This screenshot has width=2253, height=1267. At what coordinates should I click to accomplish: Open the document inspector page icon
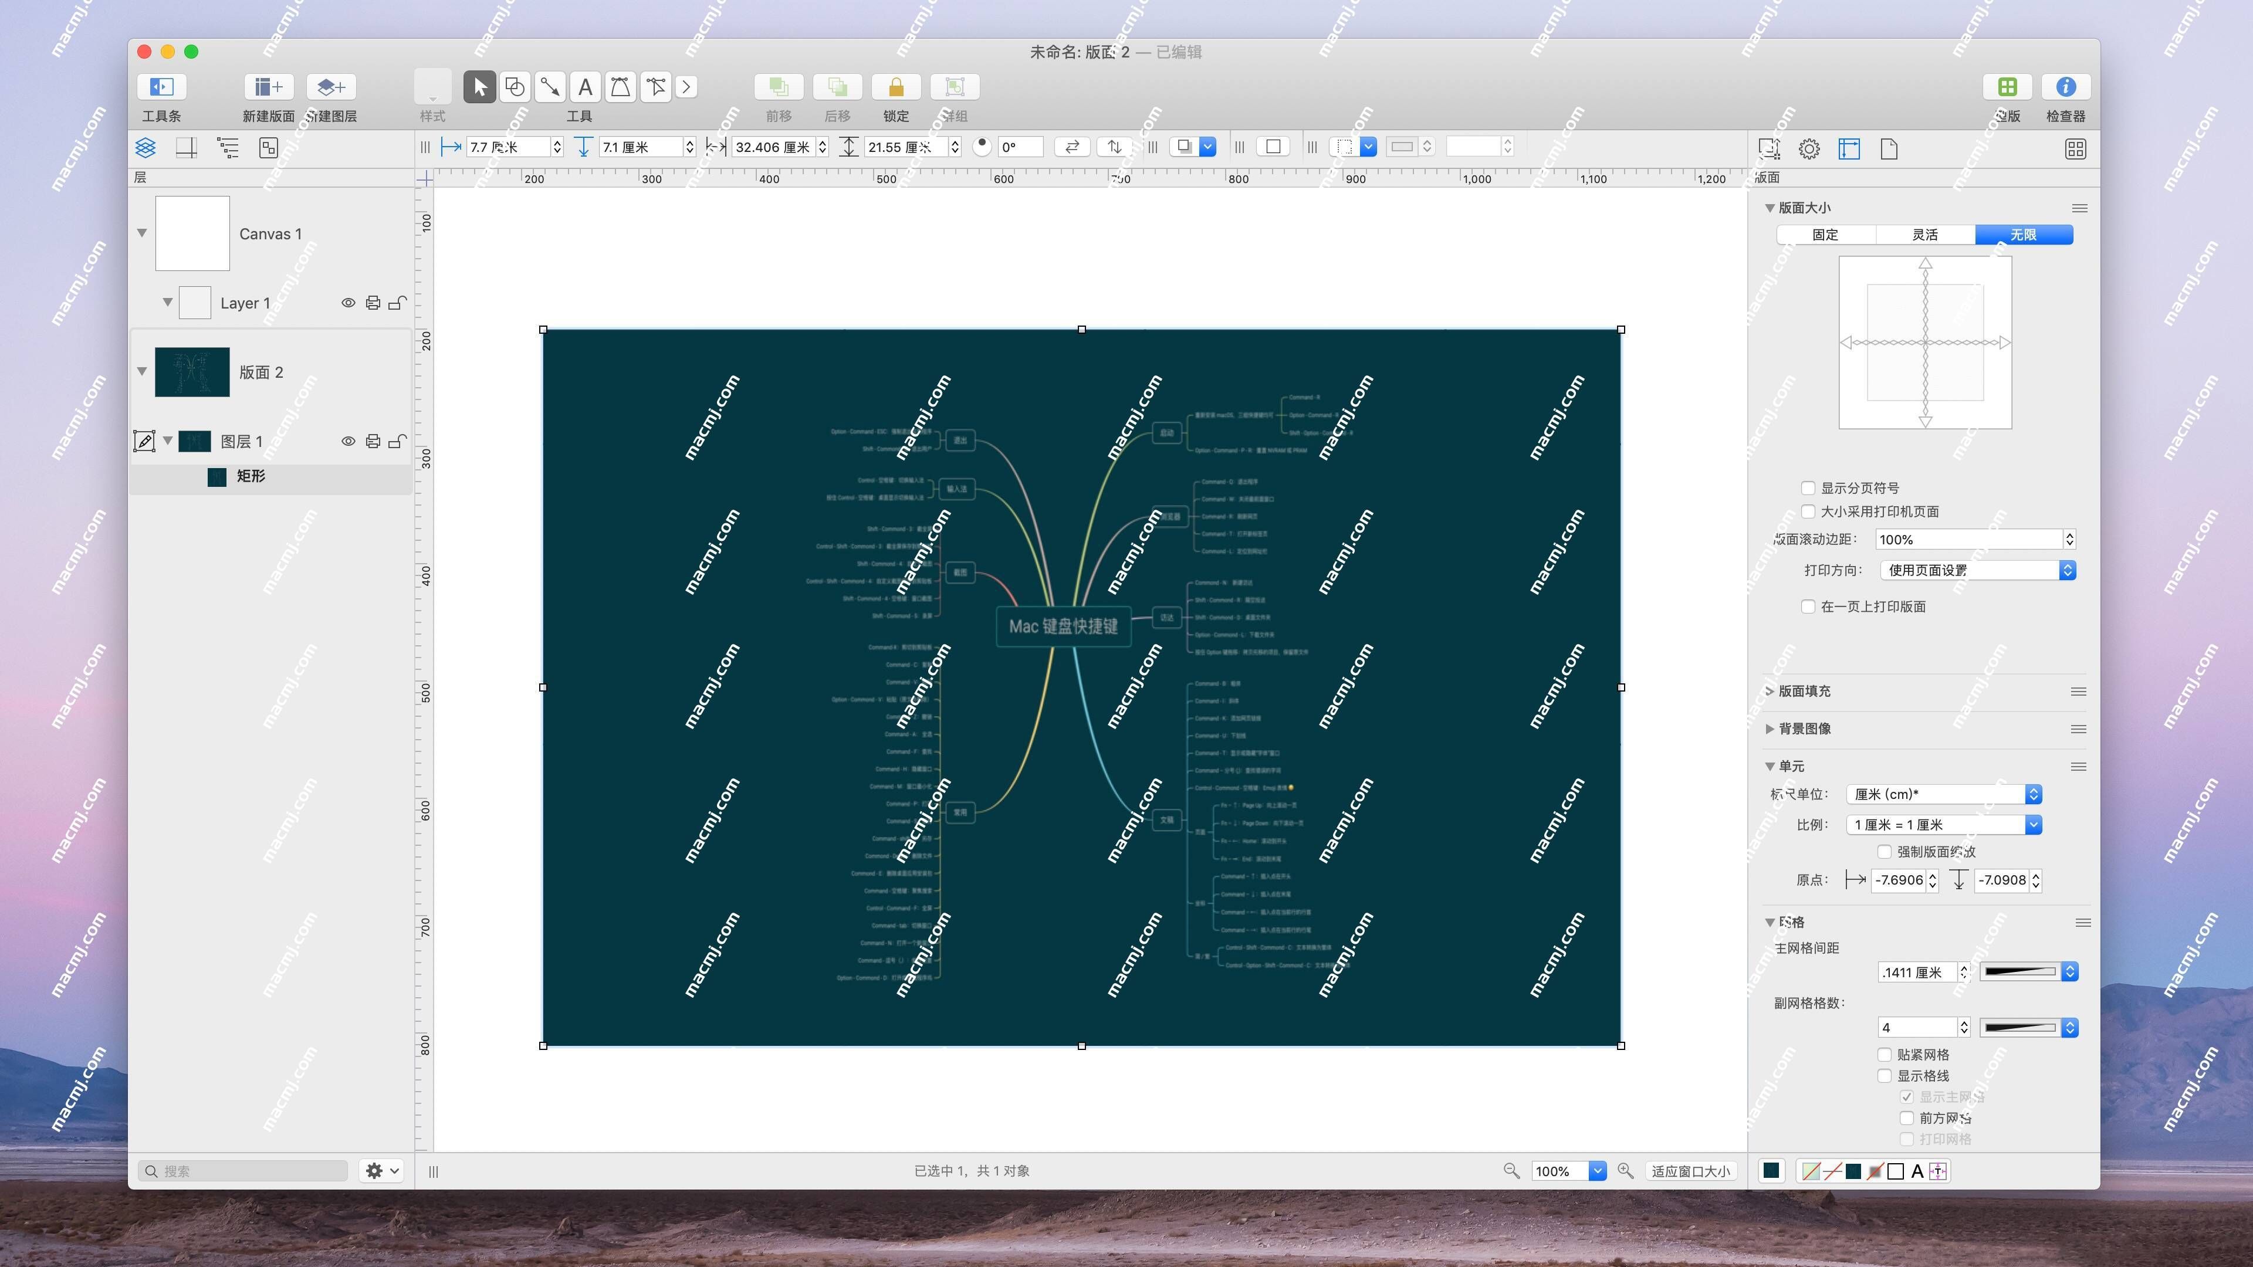click(1889, 148)
